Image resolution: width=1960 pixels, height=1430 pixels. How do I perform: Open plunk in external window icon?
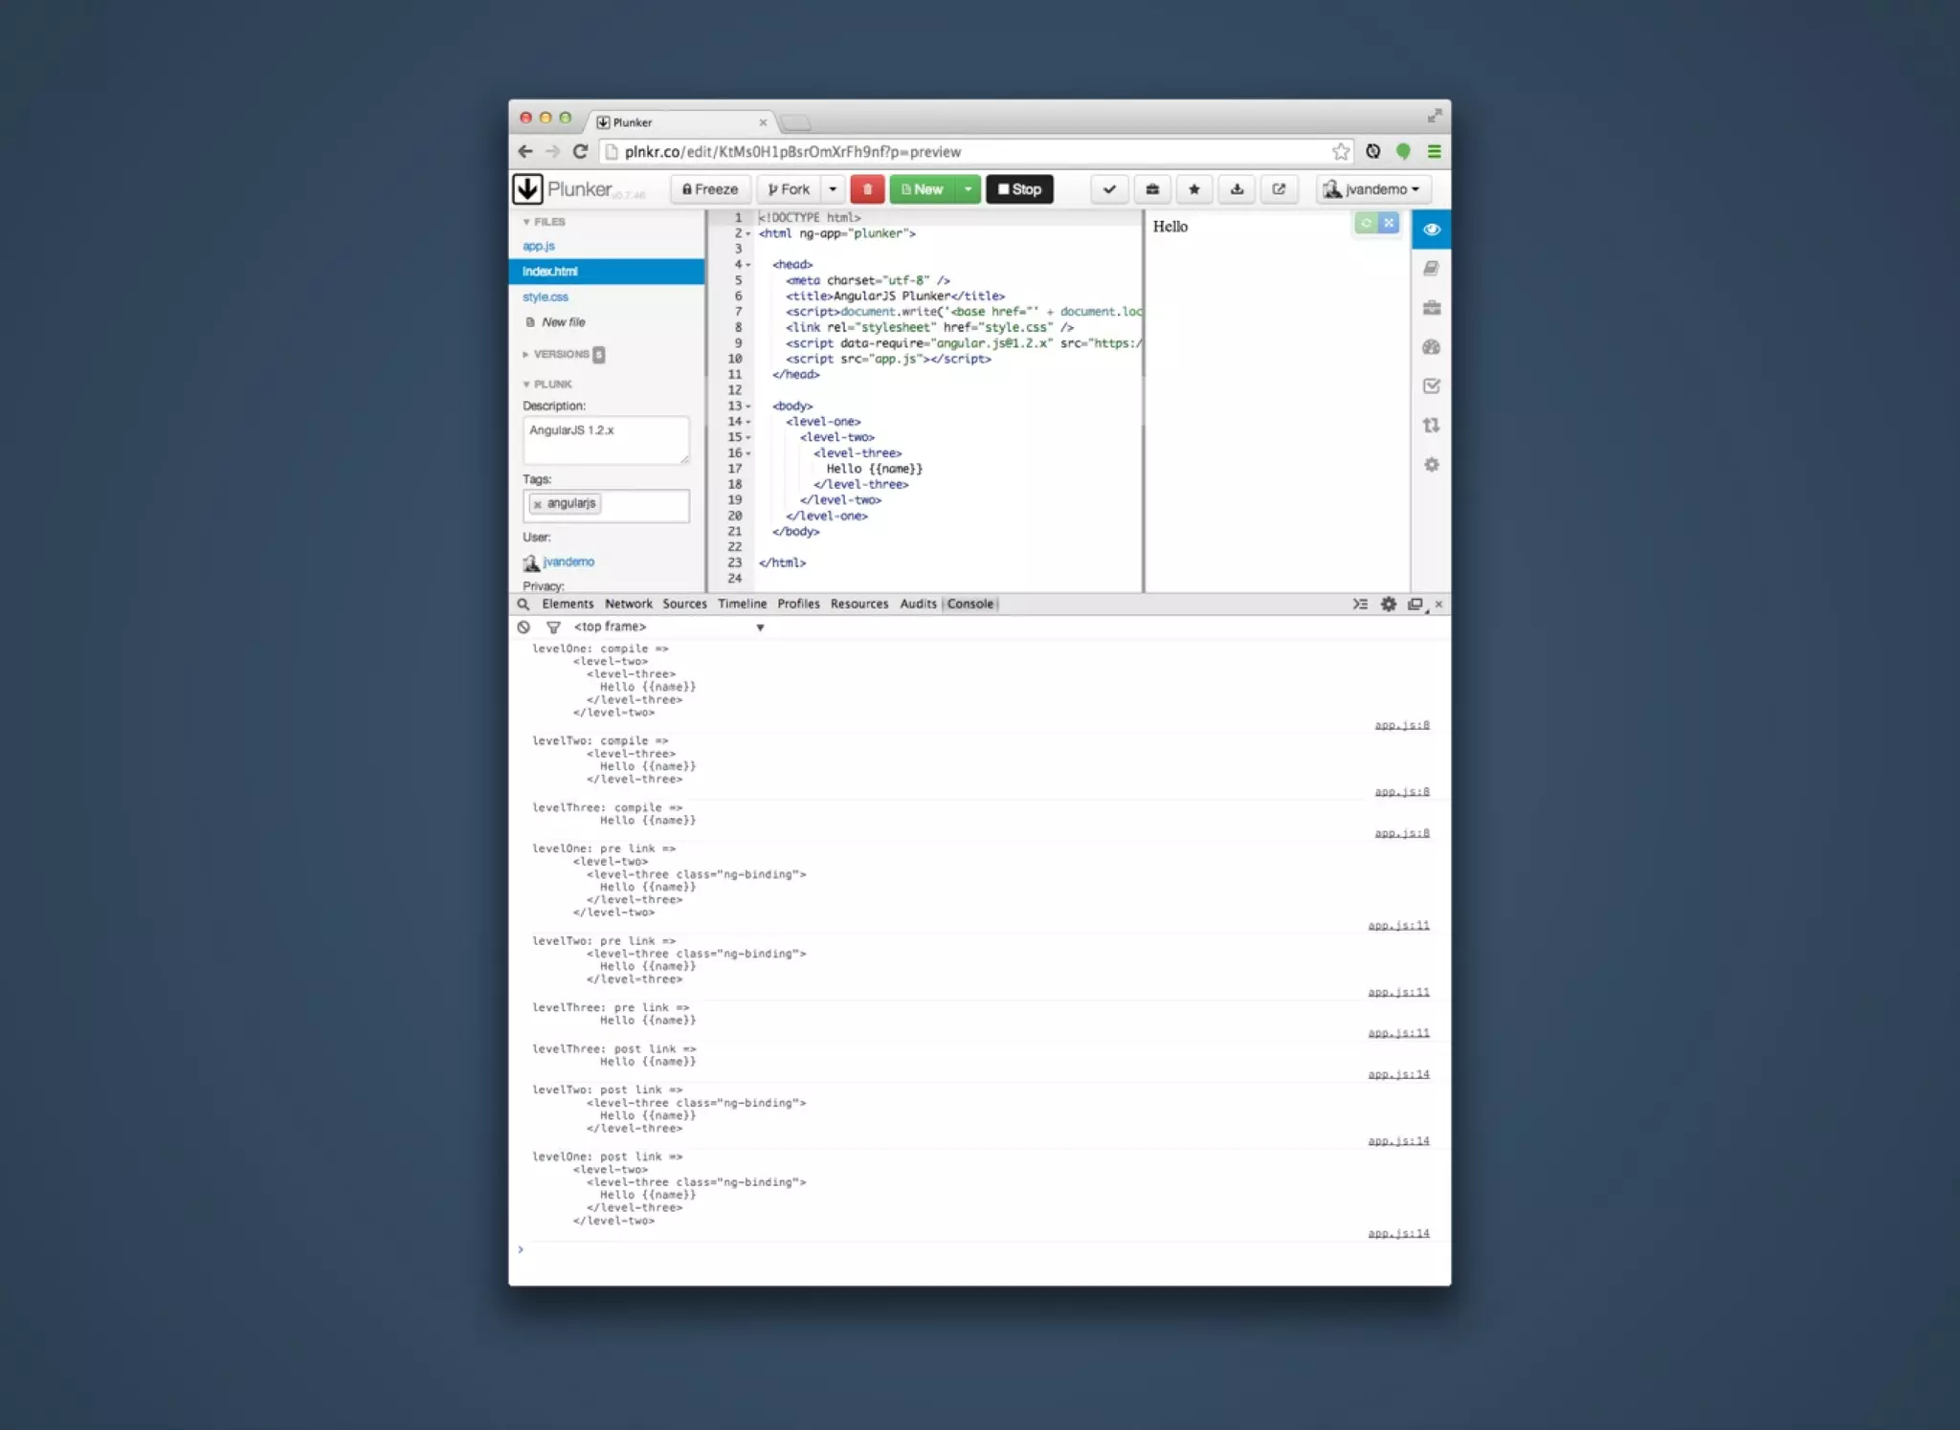pos(1279,189)
